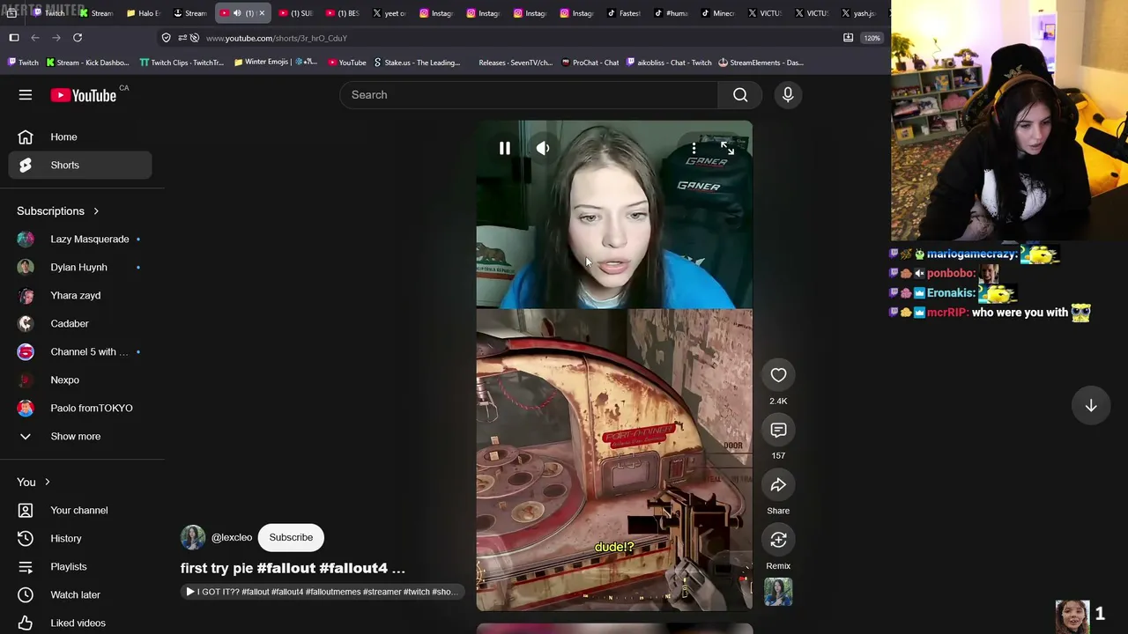Start voice search with the microphone
This screenshot has width=1128, height=634.
tap(788, 95)
